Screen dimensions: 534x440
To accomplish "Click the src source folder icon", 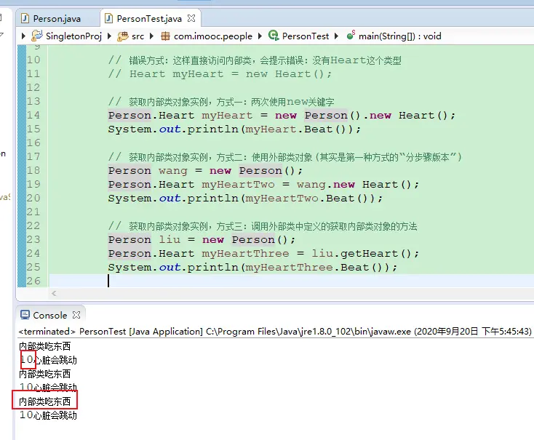I will [x=123, y=36].
